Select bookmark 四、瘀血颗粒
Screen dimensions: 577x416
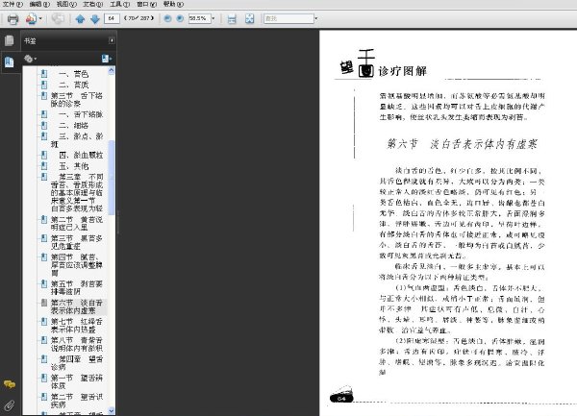[x=81, y=155]
